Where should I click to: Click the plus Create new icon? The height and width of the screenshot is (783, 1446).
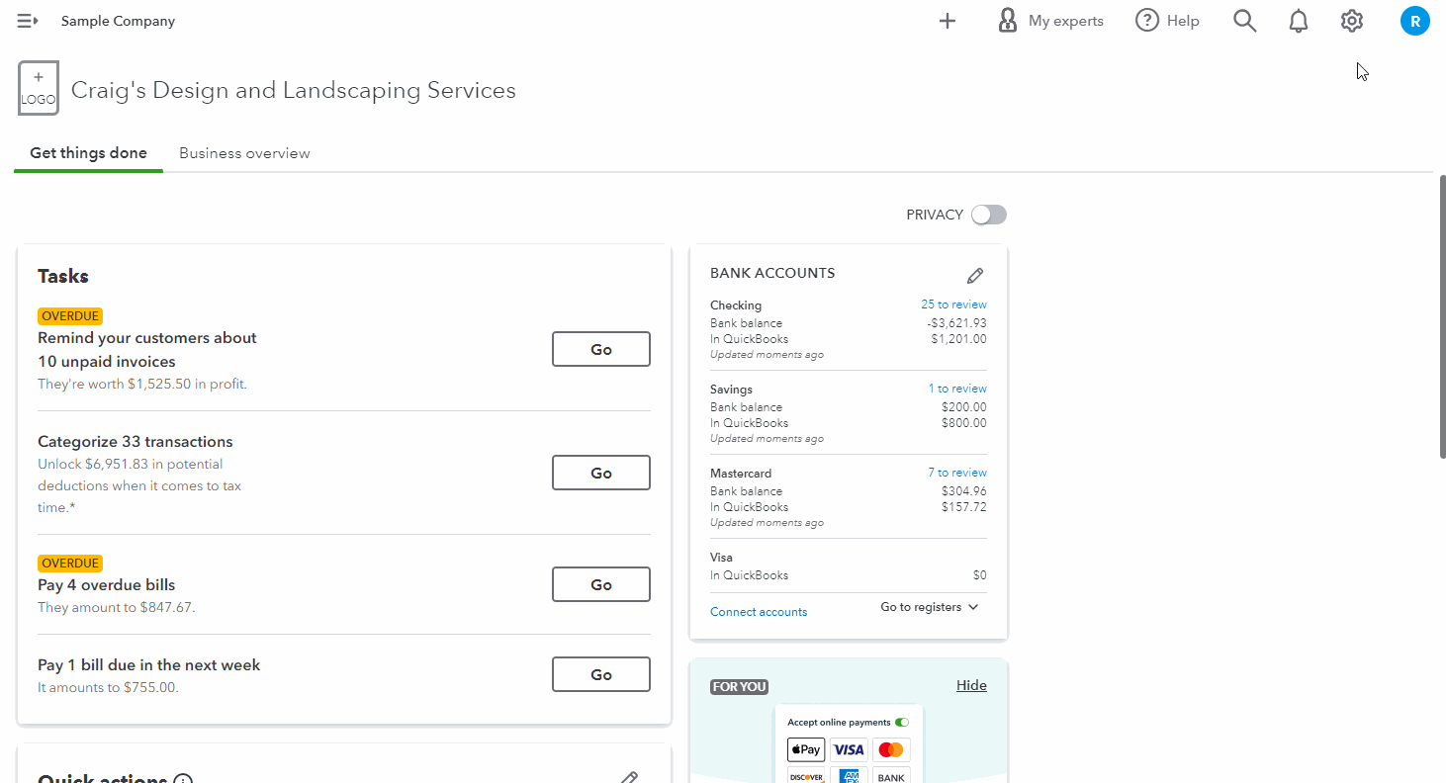pos(947,21)
